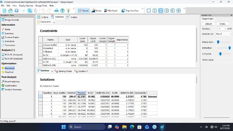The width and height of the screenshot is (233, 131).
Task: Click the Redo toolbar icon
Action: 49,10
